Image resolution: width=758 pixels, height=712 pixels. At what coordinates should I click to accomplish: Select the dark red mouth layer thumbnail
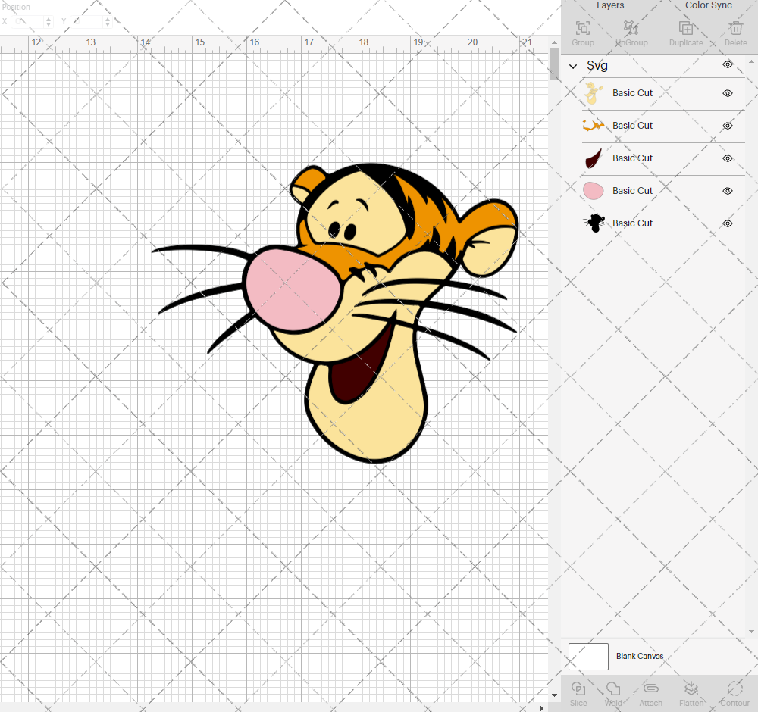tap(594, 158)
